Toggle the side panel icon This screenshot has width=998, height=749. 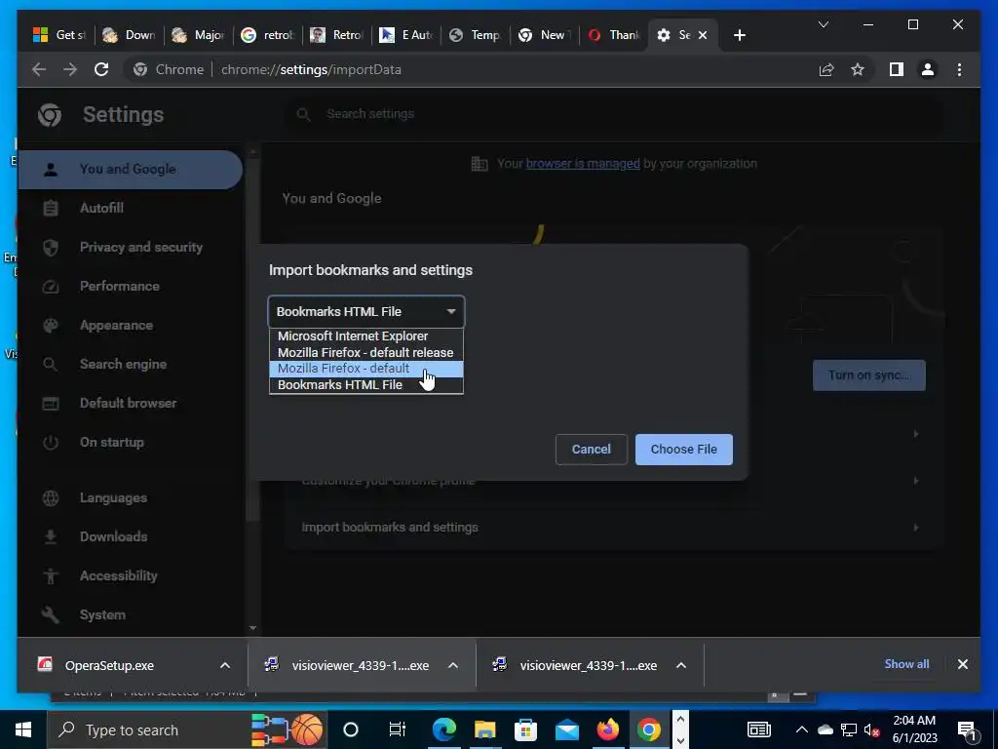897,69
